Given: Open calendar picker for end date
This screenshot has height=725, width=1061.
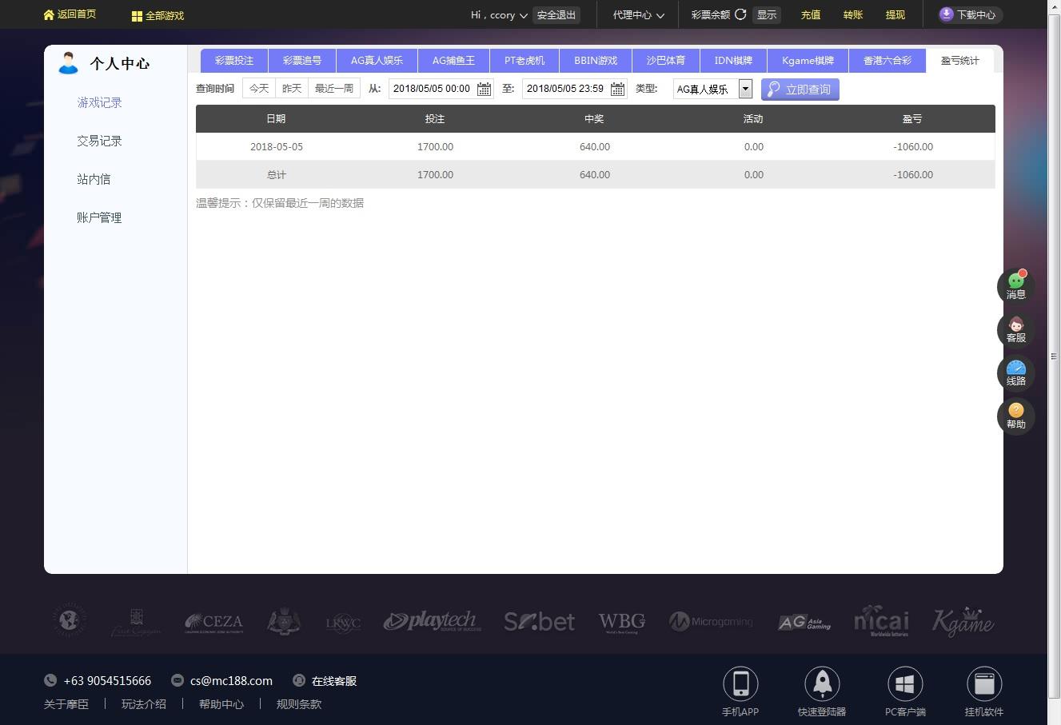Looking at the screenshot, I should click(x=617, y=89).
